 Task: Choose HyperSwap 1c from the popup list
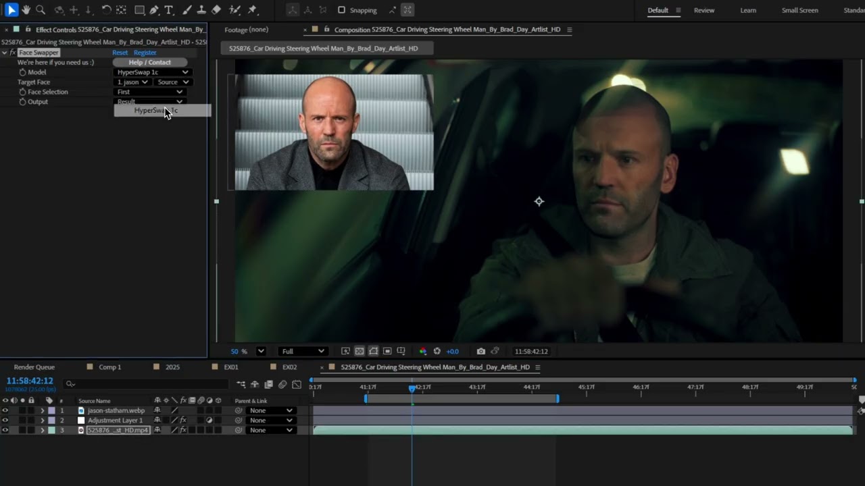[x=162, y=111]
